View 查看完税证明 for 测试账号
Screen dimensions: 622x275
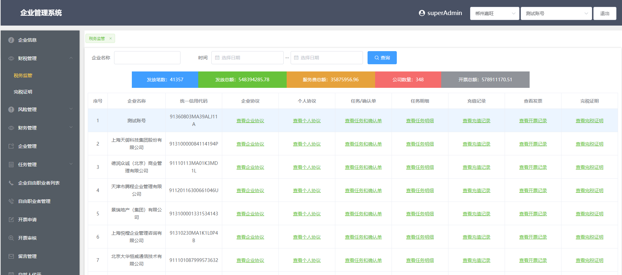589,121
